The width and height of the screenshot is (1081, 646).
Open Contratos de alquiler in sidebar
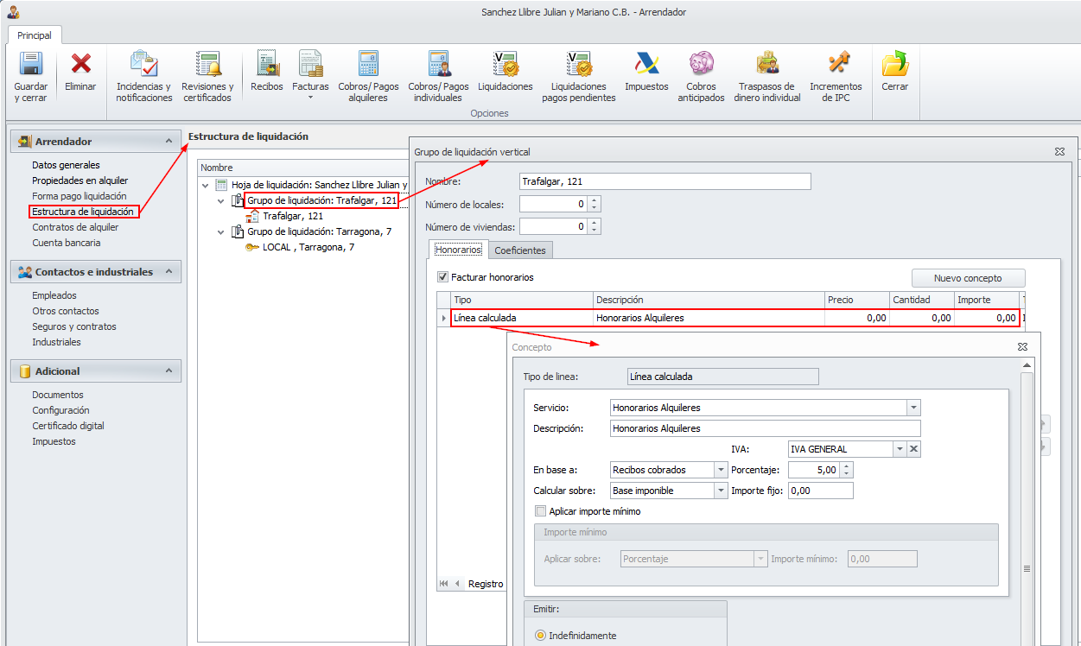(75, 227)
